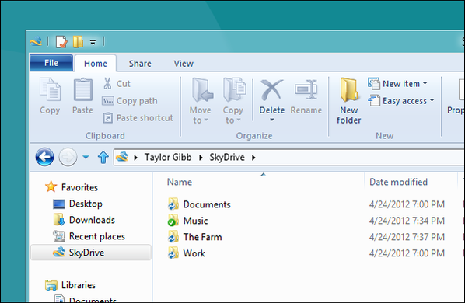Image resolution: width=465 pixels, height=303 pixels.
Task: Click the Copy path button
Action: (x=130, y=101)
